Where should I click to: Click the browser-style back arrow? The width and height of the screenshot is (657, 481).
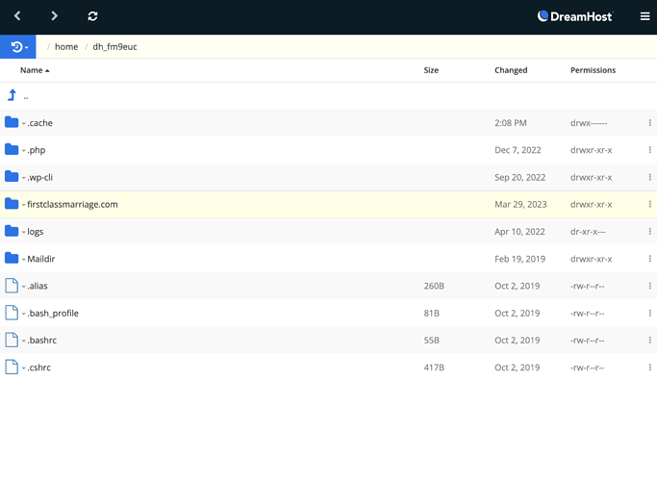tap(17, 16)
